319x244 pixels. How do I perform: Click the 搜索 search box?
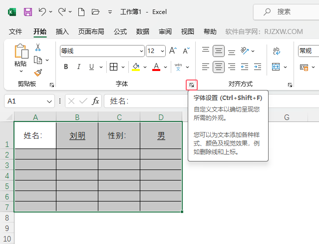(x=286, y=12)
